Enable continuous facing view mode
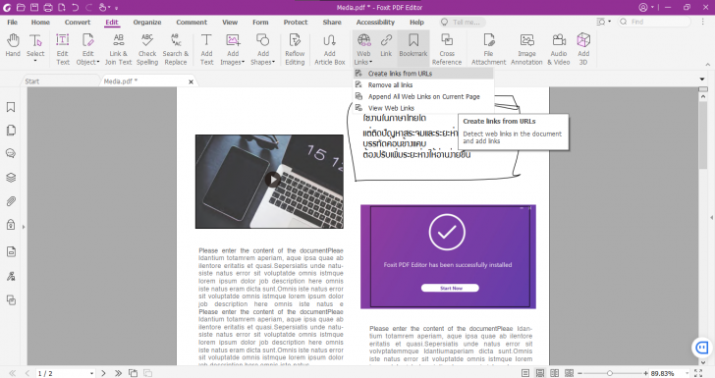The width and height of the screenshot is (715, 378). tap(569, 373)
